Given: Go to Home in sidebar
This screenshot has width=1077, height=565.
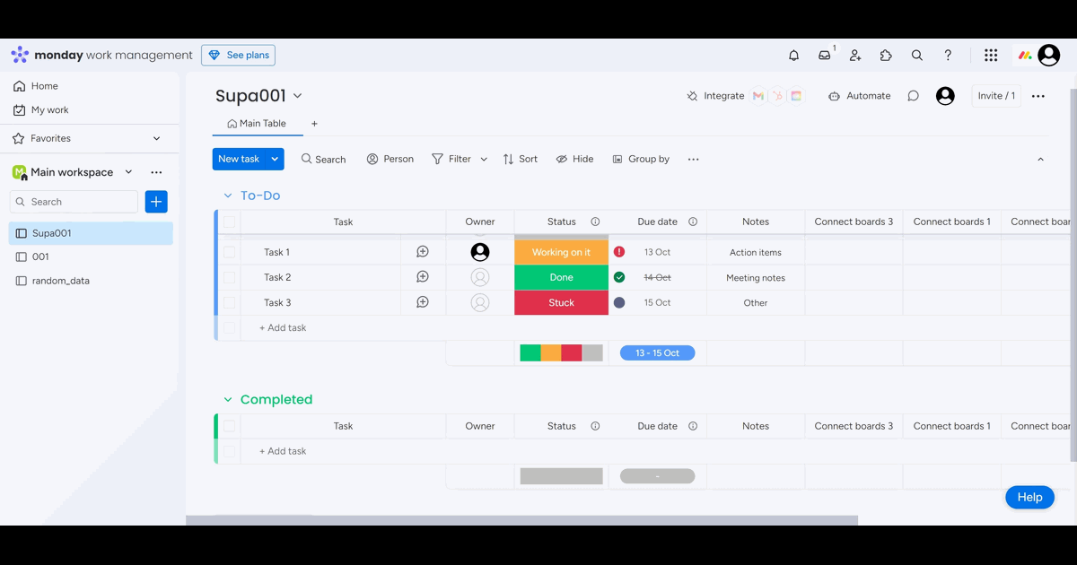Looking at the screenshot, I should click(36, 86).
